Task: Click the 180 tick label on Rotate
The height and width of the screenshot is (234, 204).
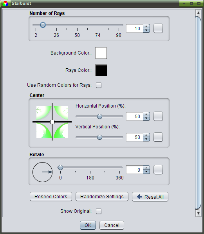Action: [90, 178]
